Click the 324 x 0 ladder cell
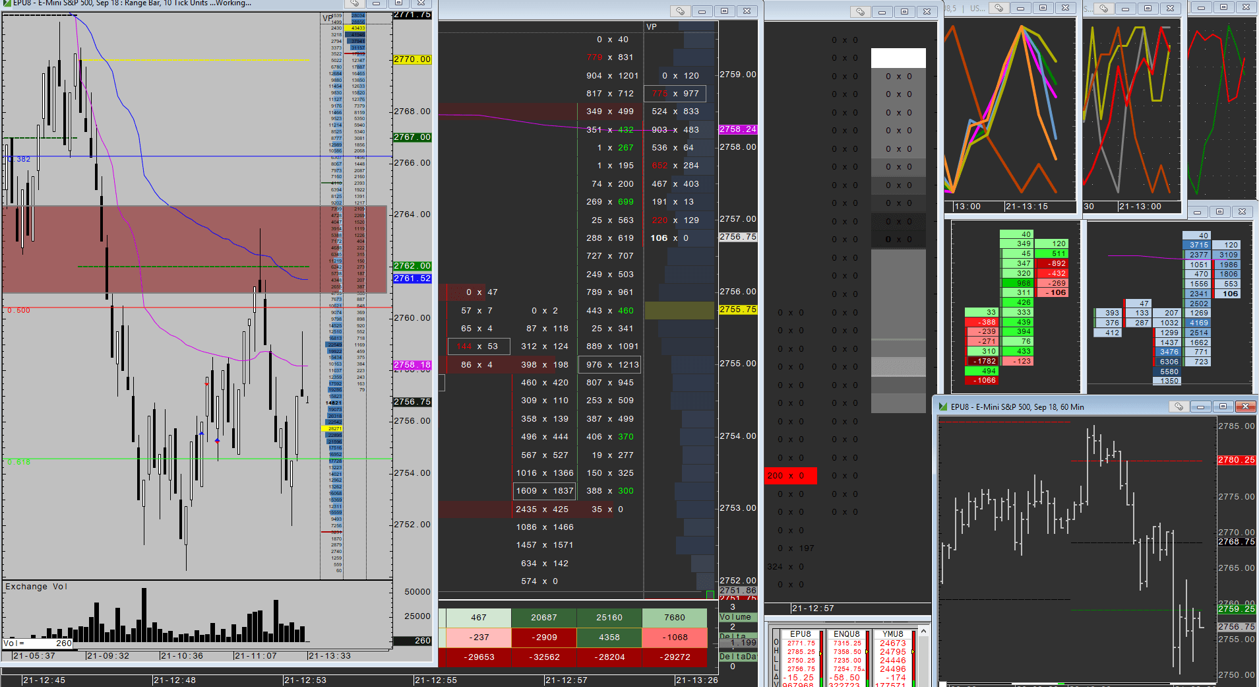The height and width of the screenshot is (687, 1259). (785, 567)
